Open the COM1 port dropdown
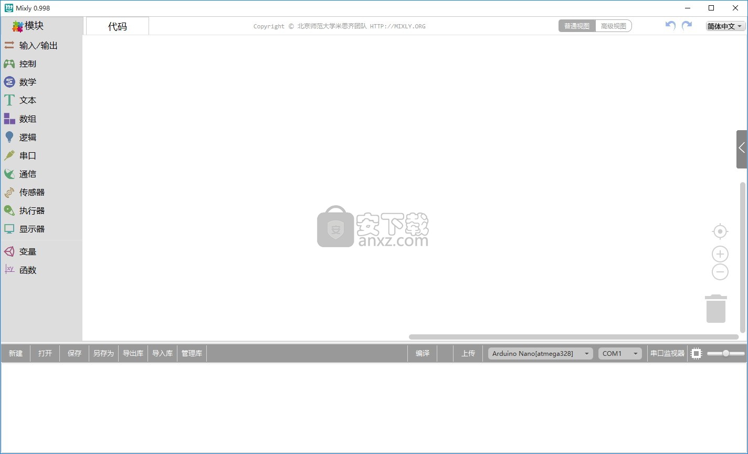The image size is (748, 454). pyautogui.click(x=620, y=354)
